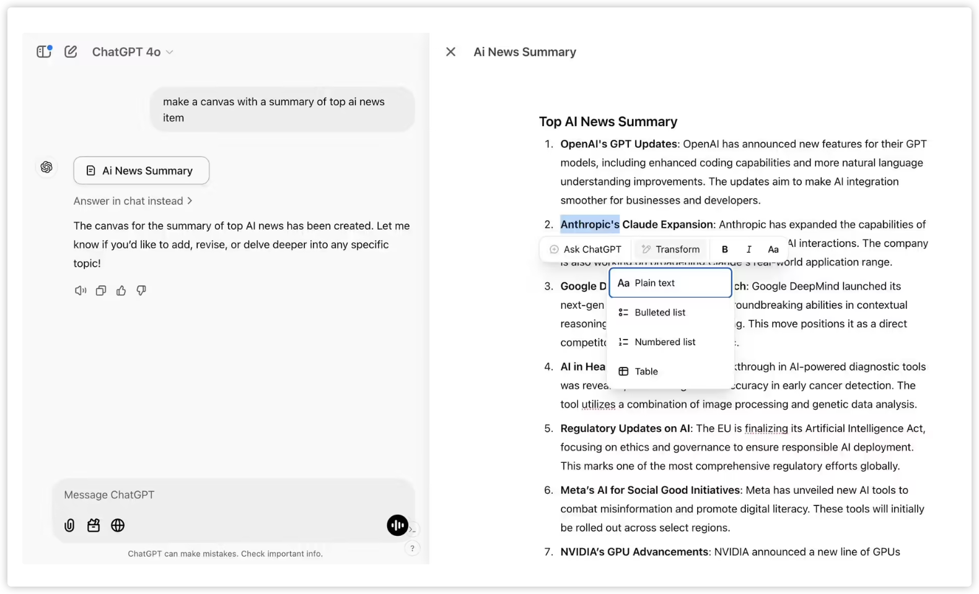Open the Transform formatting dropdown

[x=670, y=249]
